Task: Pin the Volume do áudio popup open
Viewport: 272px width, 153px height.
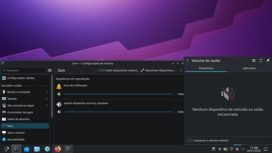Action: click(268, 60)
